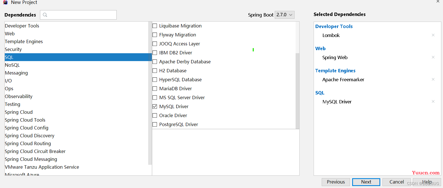Open the Observability category

(77, 96)
